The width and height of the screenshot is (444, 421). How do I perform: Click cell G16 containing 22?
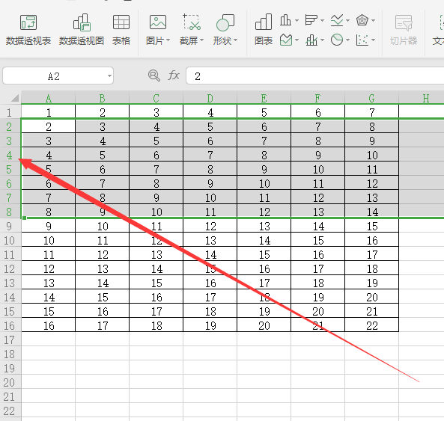[372, 325]
